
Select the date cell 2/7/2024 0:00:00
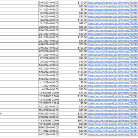pos(49,58)
